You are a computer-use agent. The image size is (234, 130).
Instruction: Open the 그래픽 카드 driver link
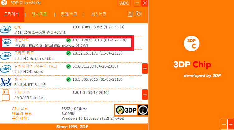tap(24, 53)
